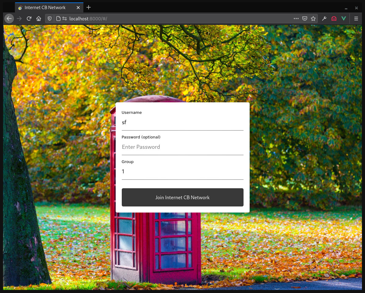Open the wrench developer tools icon
The image size is (365, 293).
(x=324, y=19)
